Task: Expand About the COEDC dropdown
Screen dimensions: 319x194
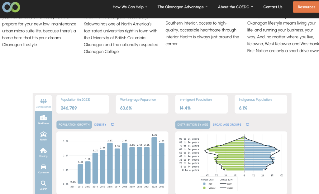Action: [x=236, y=7]
